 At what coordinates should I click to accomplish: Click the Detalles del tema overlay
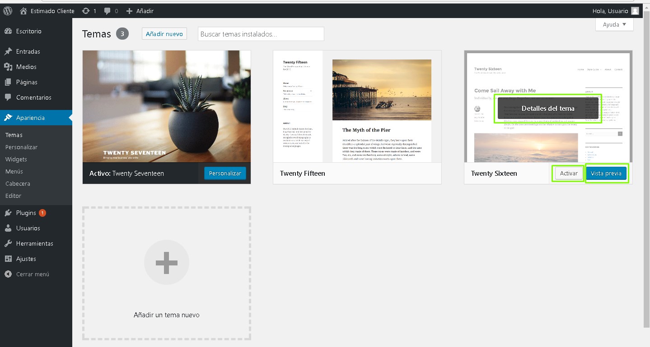click(x=548, y=108)
